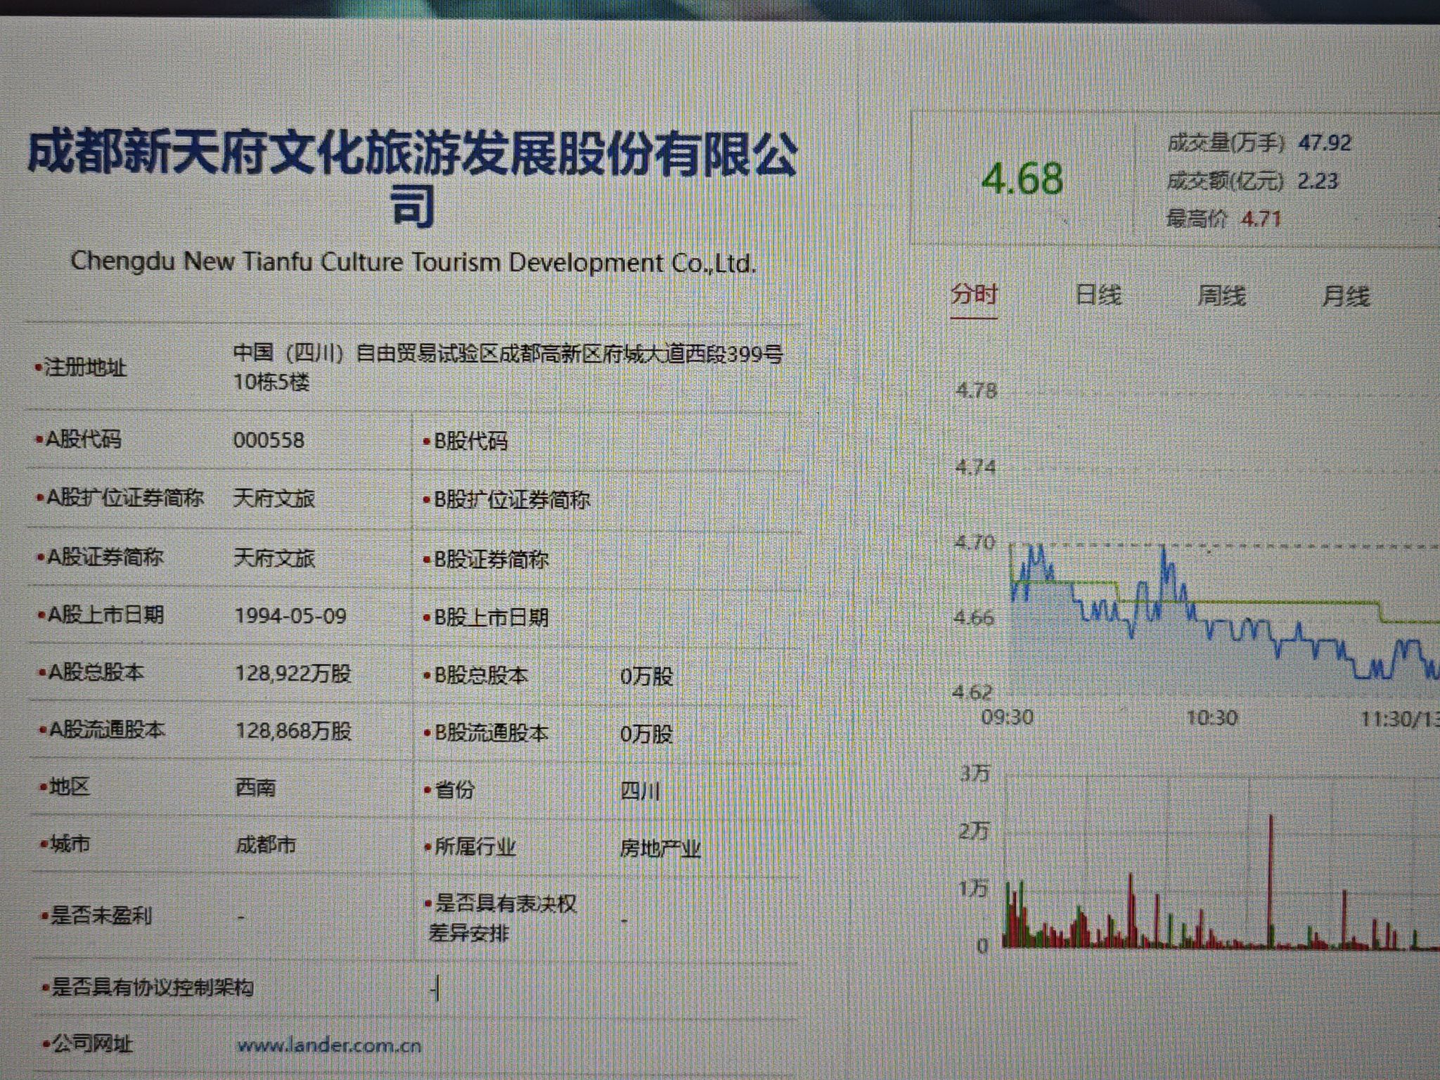Click the 注册地址 registered address text
Viewport: 1440px width, 1080px height.
click(508, 367)
